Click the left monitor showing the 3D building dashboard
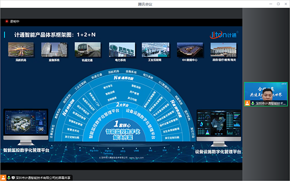290x181 pixels. point(26,127)
